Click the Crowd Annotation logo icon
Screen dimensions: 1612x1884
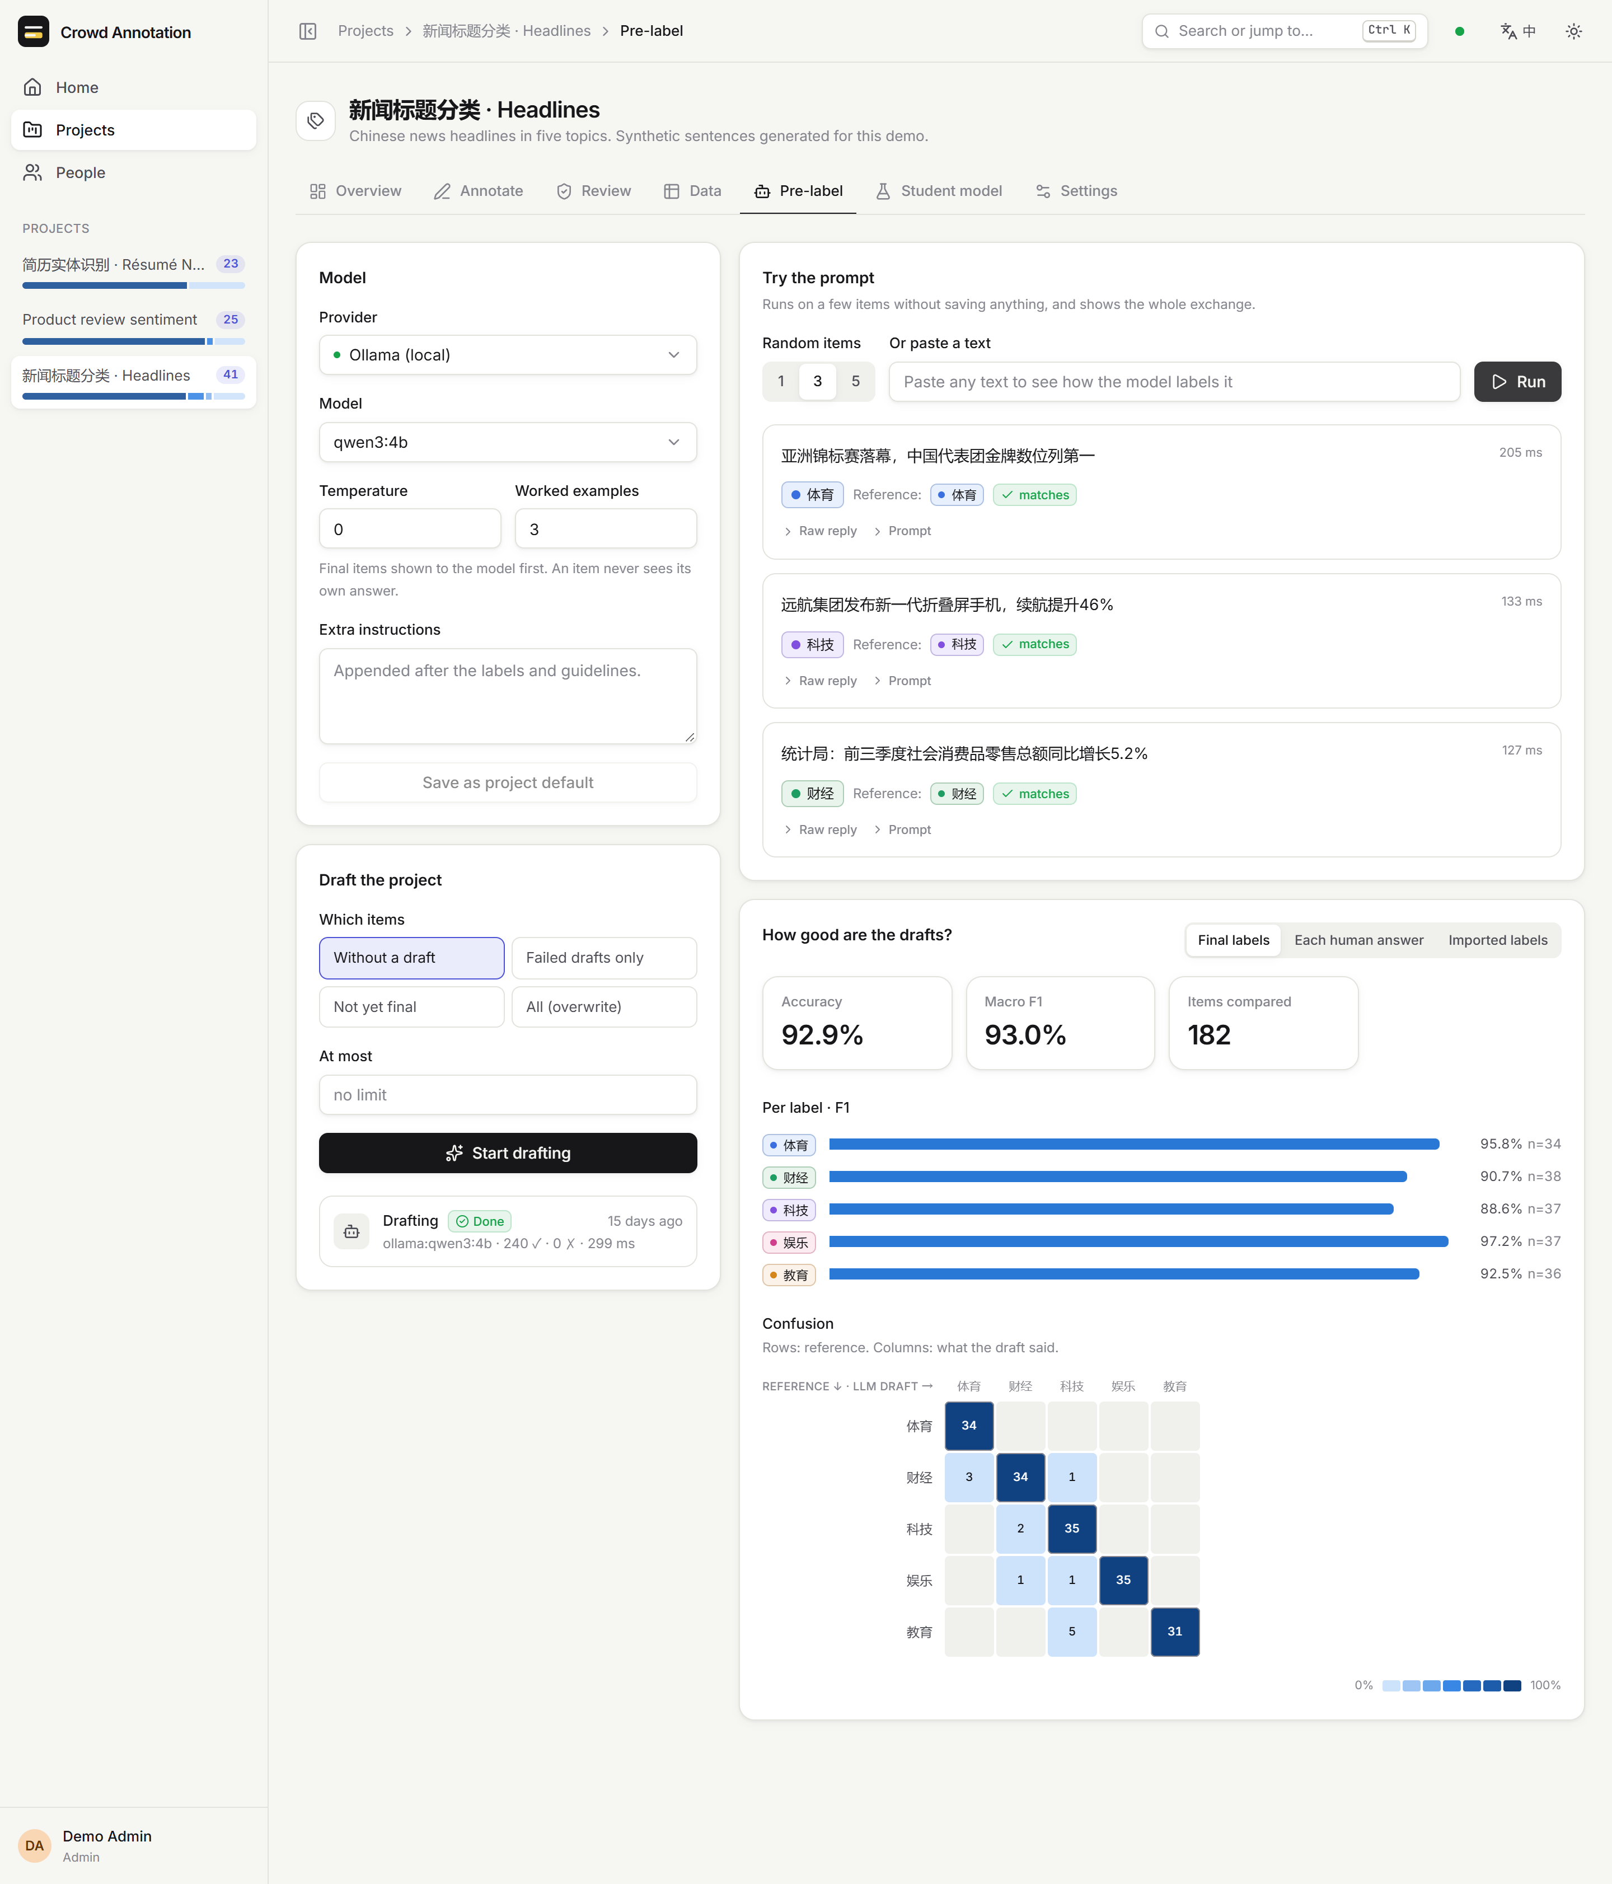pos(34,32)
